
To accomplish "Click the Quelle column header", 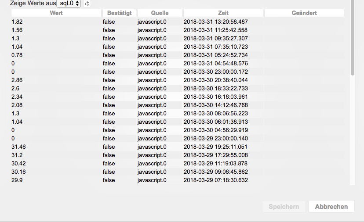I will pyautogui.click(x=160, y=13).
